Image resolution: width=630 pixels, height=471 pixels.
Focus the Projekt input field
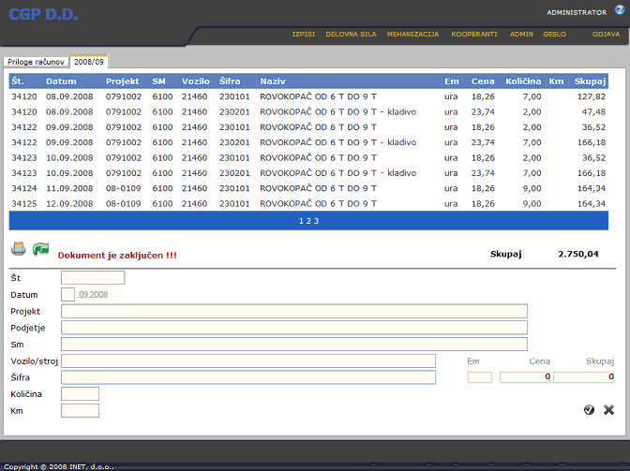(x=294, y=311)
